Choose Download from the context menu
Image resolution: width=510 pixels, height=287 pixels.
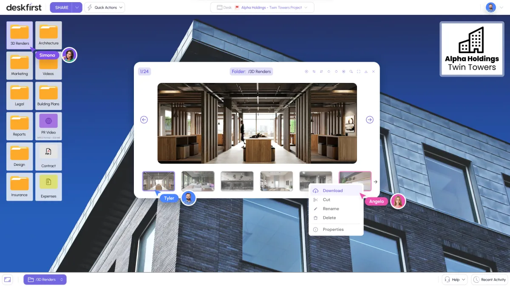336,190
